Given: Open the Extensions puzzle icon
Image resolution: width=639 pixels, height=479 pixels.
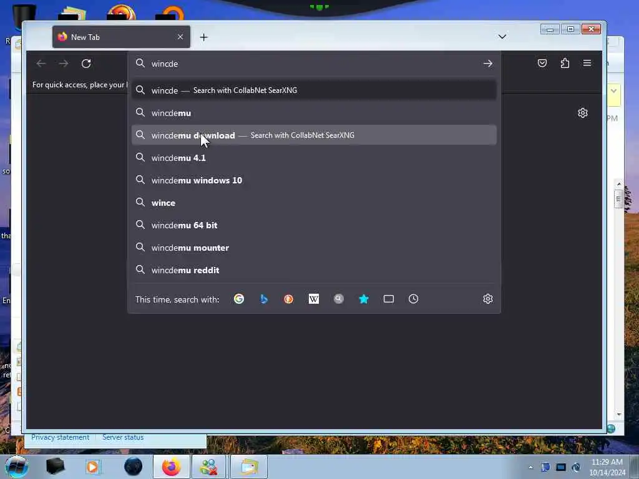Looking at the screenshot, I should pos(565,63).
